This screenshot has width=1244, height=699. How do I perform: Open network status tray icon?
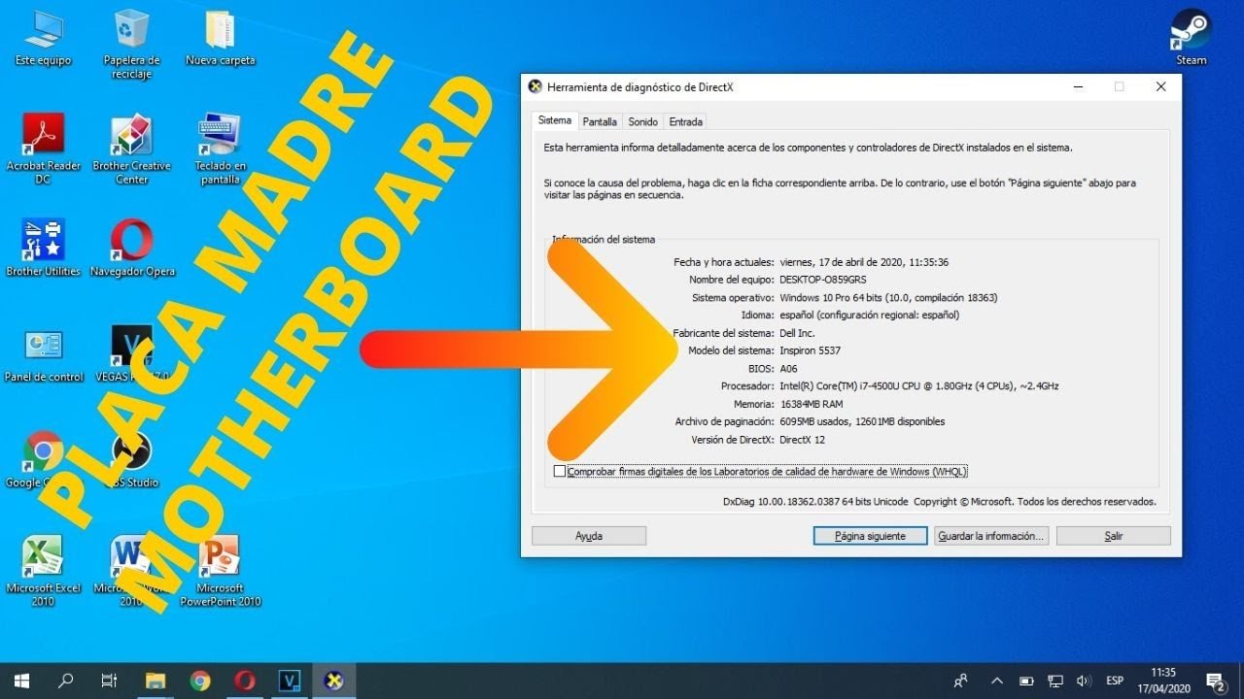pos(1055,681)
